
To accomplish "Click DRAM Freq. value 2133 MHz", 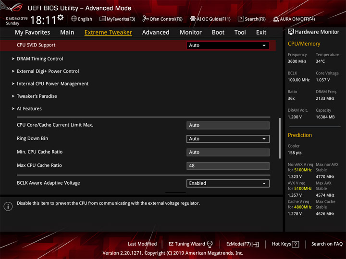I will [x=325, y=98].
